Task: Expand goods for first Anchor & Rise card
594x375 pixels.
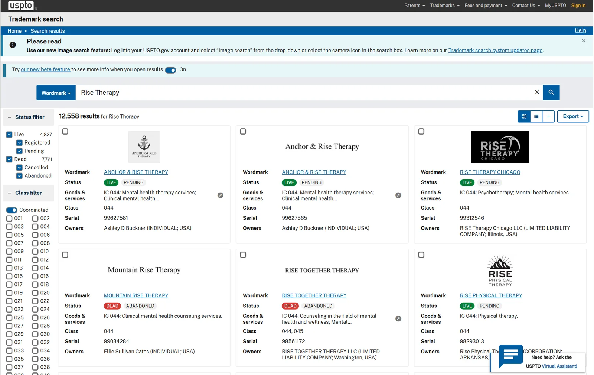Action: (x=221, y=195)
